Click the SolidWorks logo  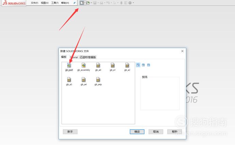pos(14,3)
